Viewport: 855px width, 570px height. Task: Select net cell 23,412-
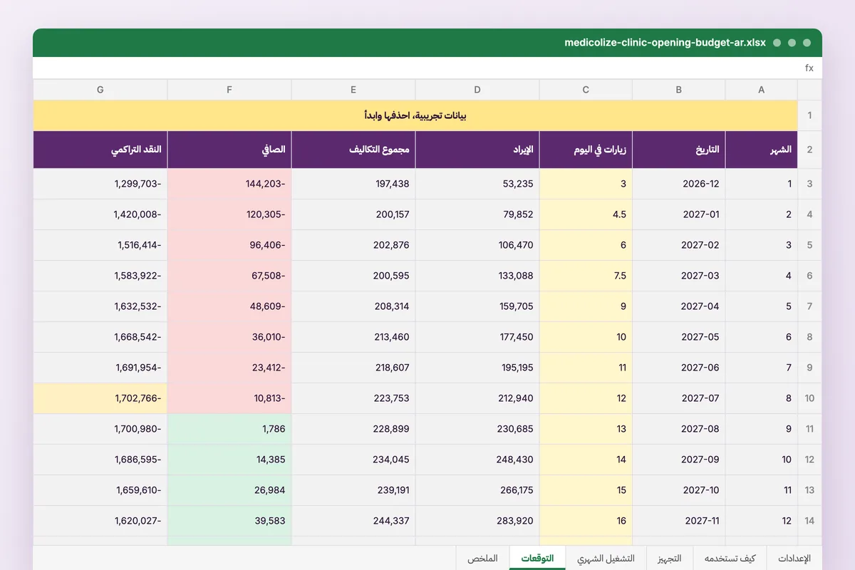pyautogui.click(x=229, y=368)
